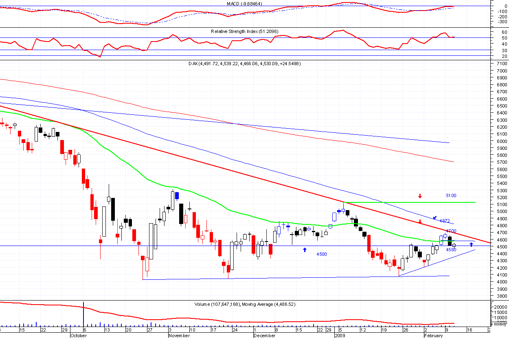Click the DAX price chart title text
The width and height of the screenshot is (509, 338).
click(x=244, y=64)
